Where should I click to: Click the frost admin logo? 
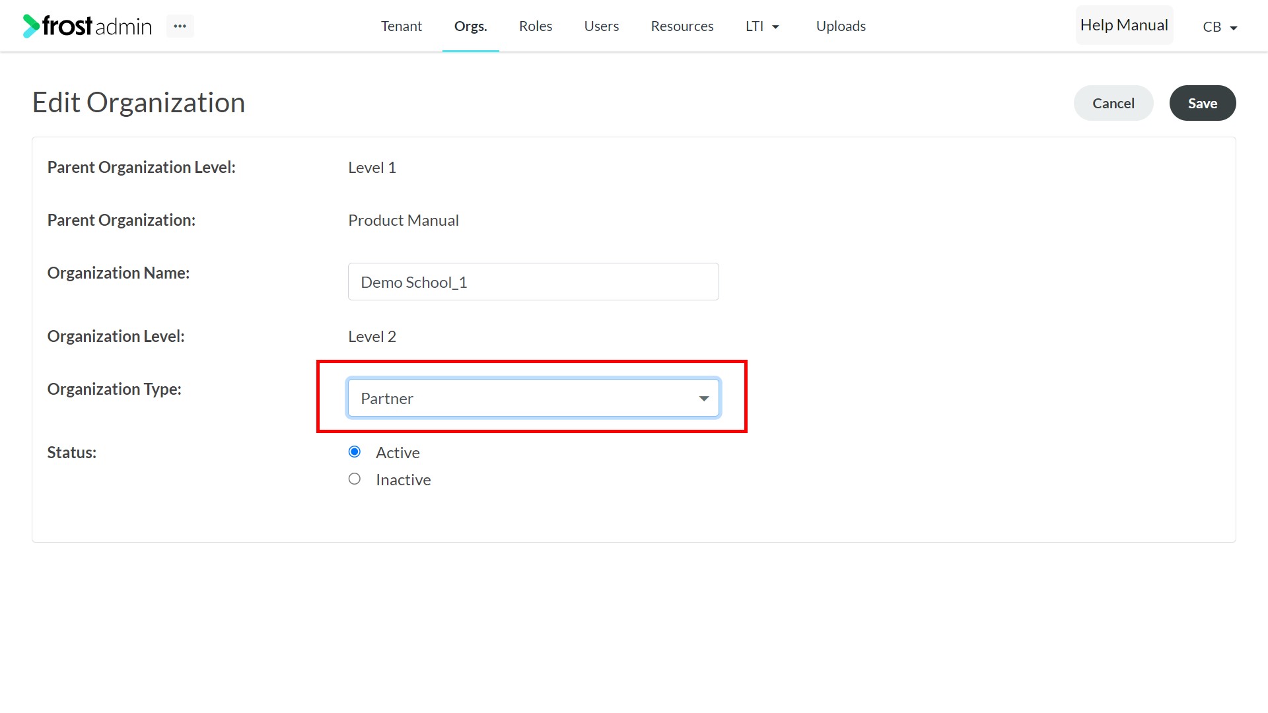pyautogui.click(x=87, y=26)
